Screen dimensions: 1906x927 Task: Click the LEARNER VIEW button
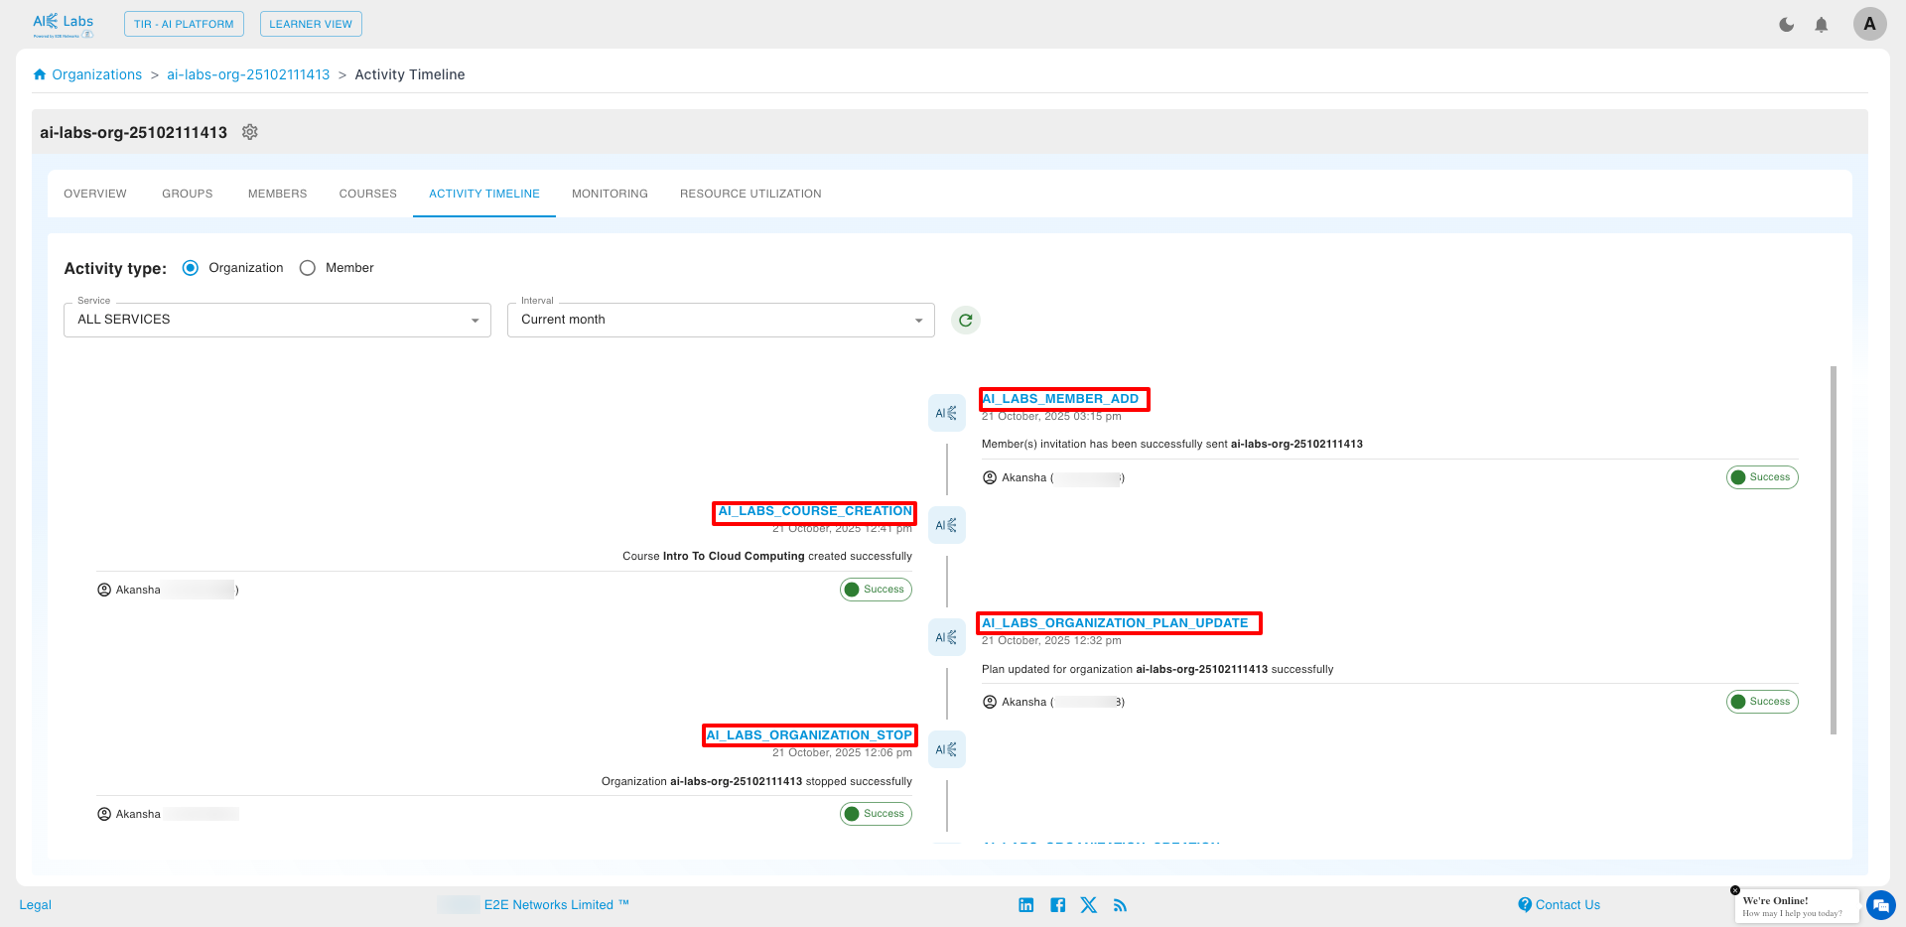click(311, 24)
